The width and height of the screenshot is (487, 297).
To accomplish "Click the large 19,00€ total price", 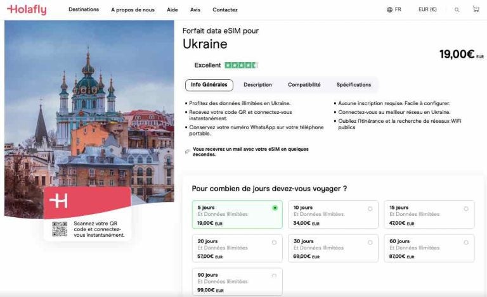I will pyautogui.click(x=461, y=54).
